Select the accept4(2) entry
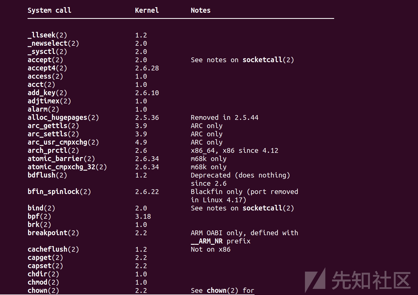This screenshot has height=295, width=418. coord(48,68)
